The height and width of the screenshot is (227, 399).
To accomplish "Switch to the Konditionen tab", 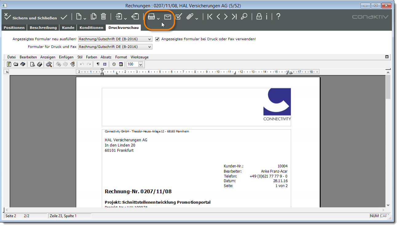I will coord(91,28).
